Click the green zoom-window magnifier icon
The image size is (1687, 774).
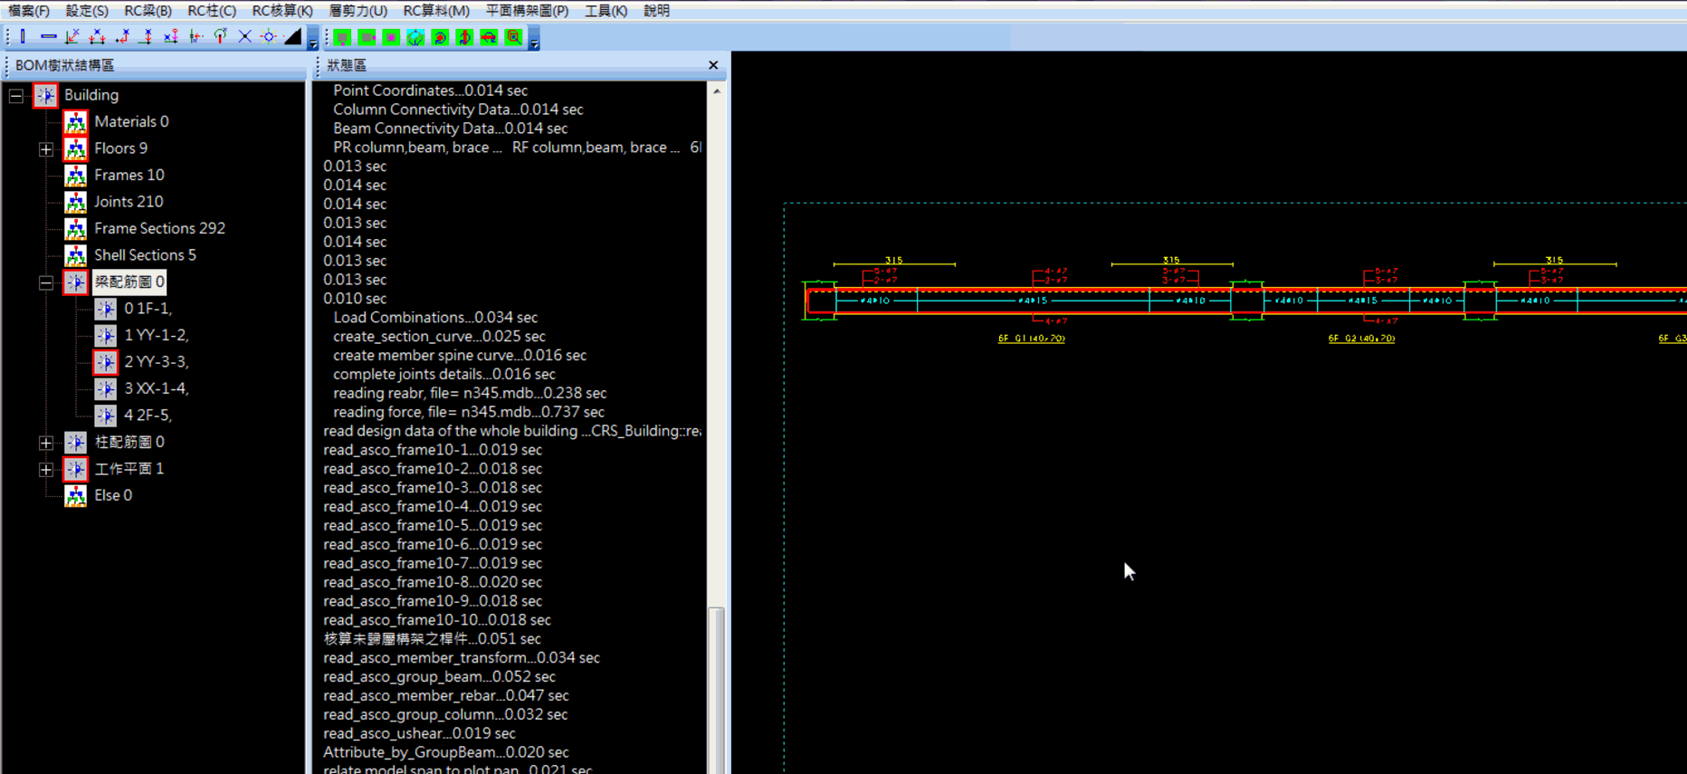click(x=513, y=38)
